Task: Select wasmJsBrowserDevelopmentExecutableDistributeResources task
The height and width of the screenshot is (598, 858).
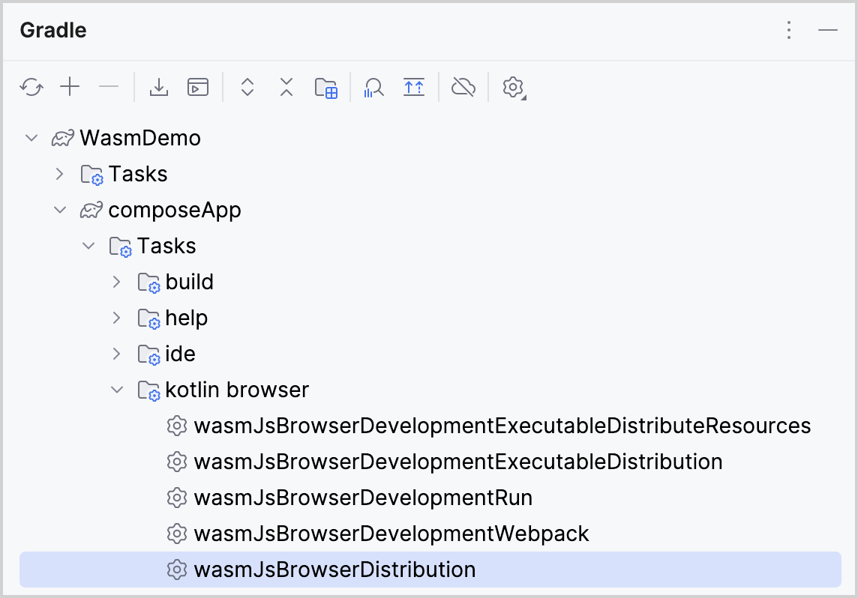Action: [x=502, y=426]
